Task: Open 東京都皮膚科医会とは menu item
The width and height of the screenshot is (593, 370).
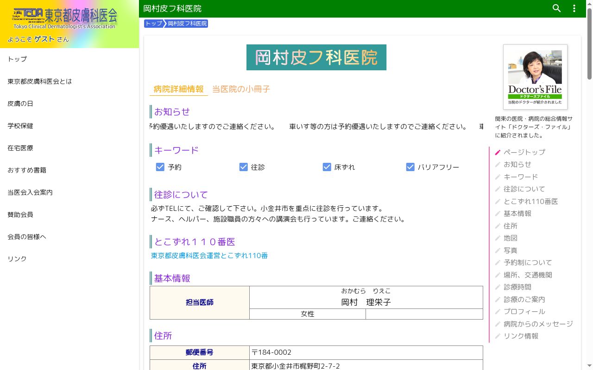Action: (69, 81)
